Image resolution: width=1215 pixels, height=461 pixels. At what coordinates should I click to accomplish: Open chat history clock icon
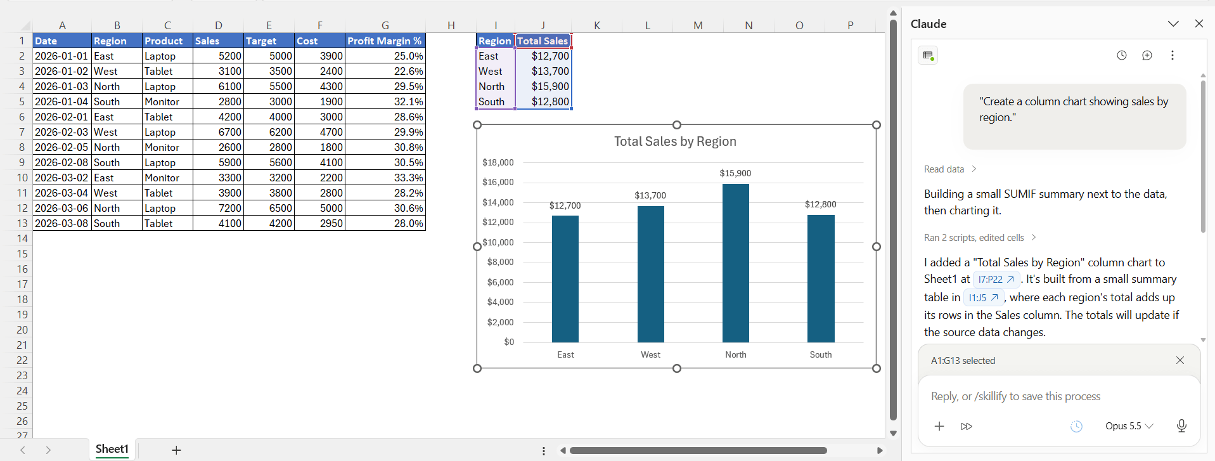click(x=1122, y=55)
